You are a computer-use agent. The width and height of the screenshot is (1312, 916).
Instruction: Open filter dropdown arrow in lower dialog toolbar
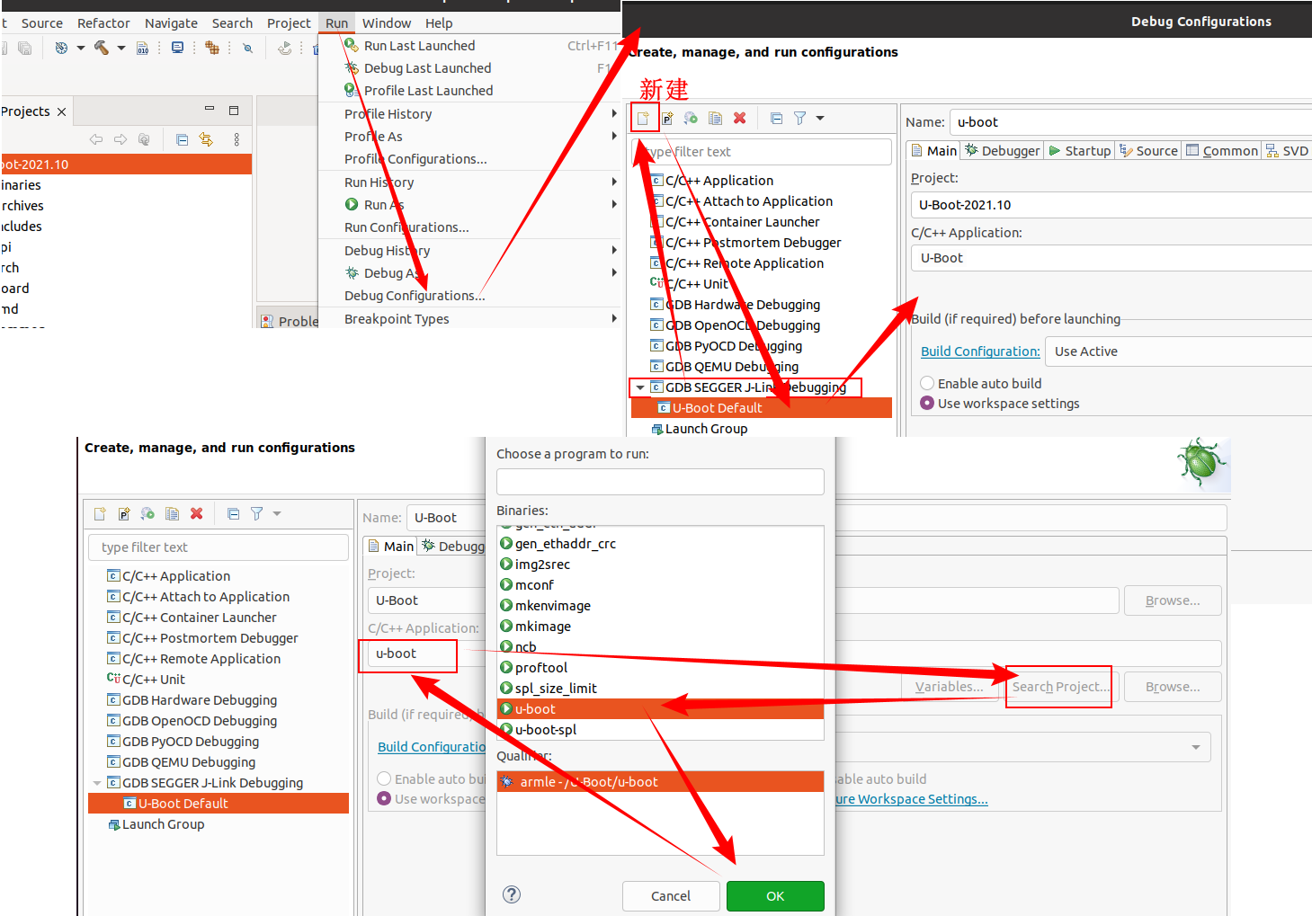click(276, 513)
